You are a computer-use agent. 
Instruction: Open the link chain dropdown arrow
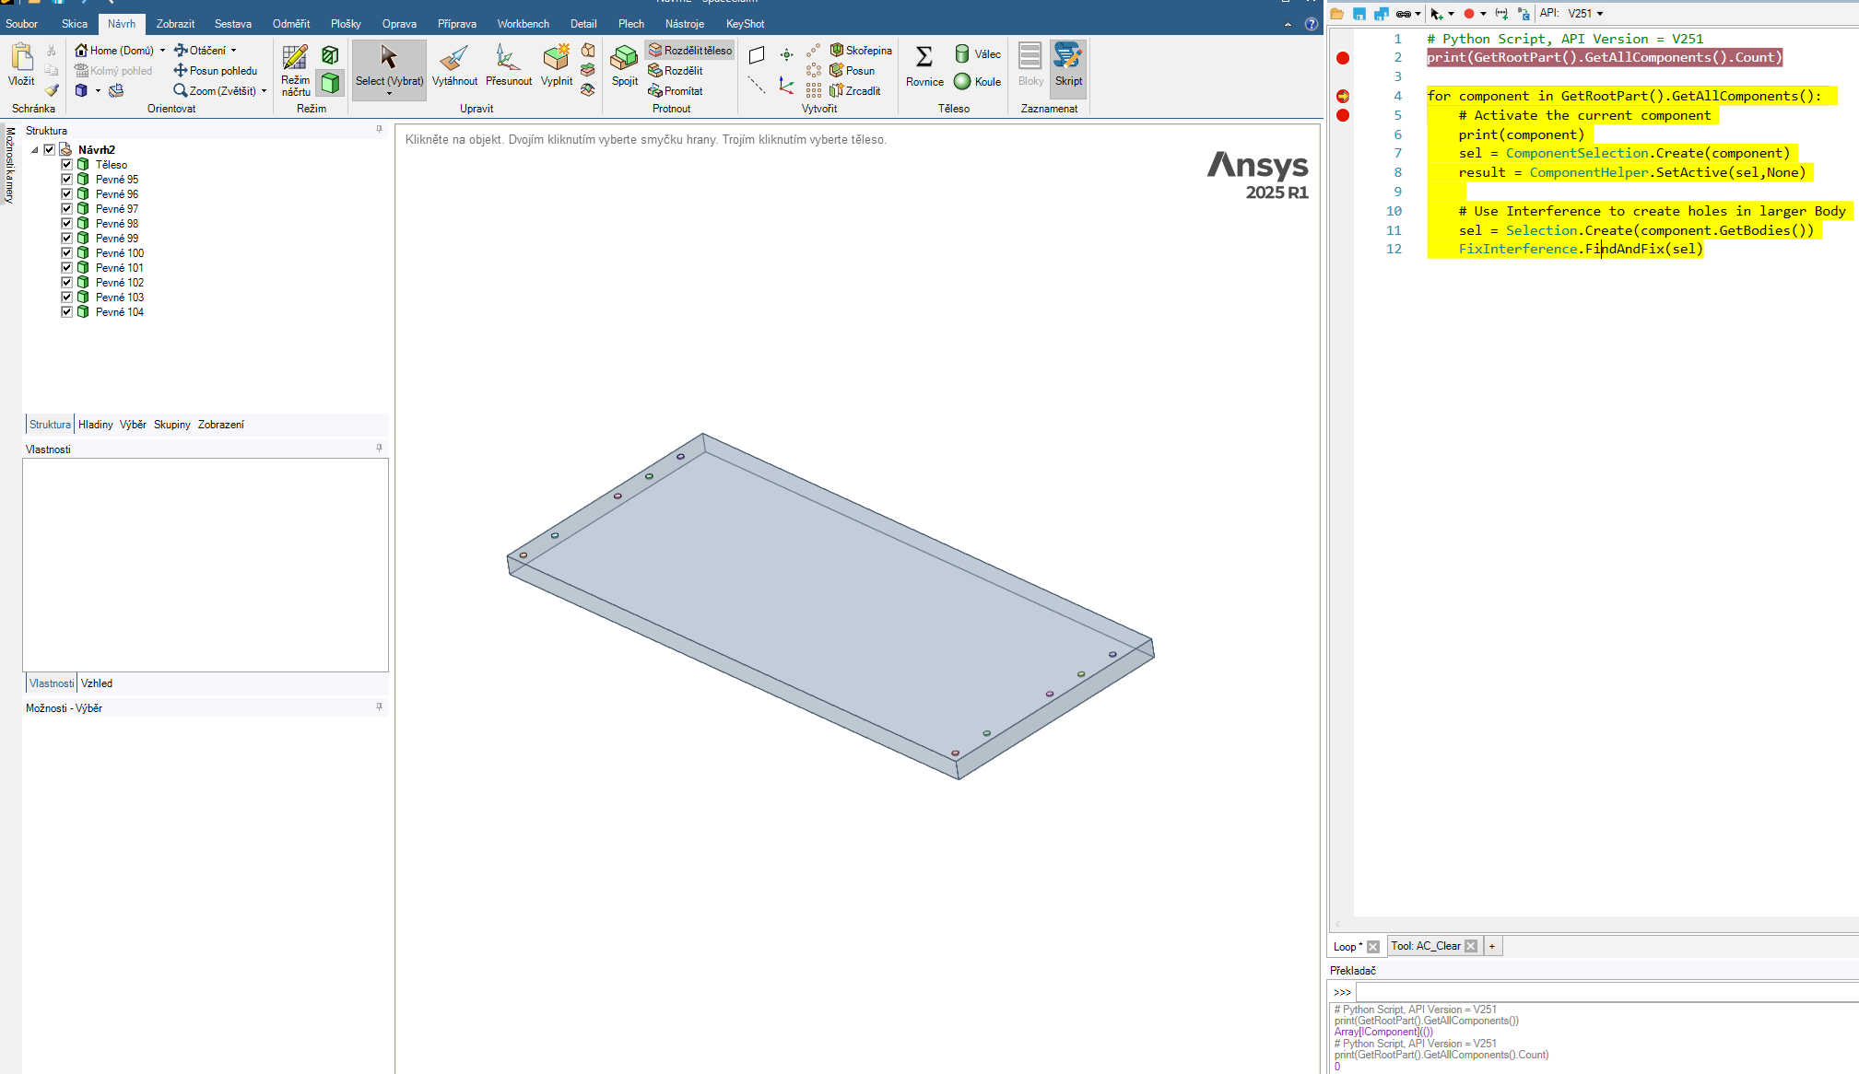coord(1418,14)
